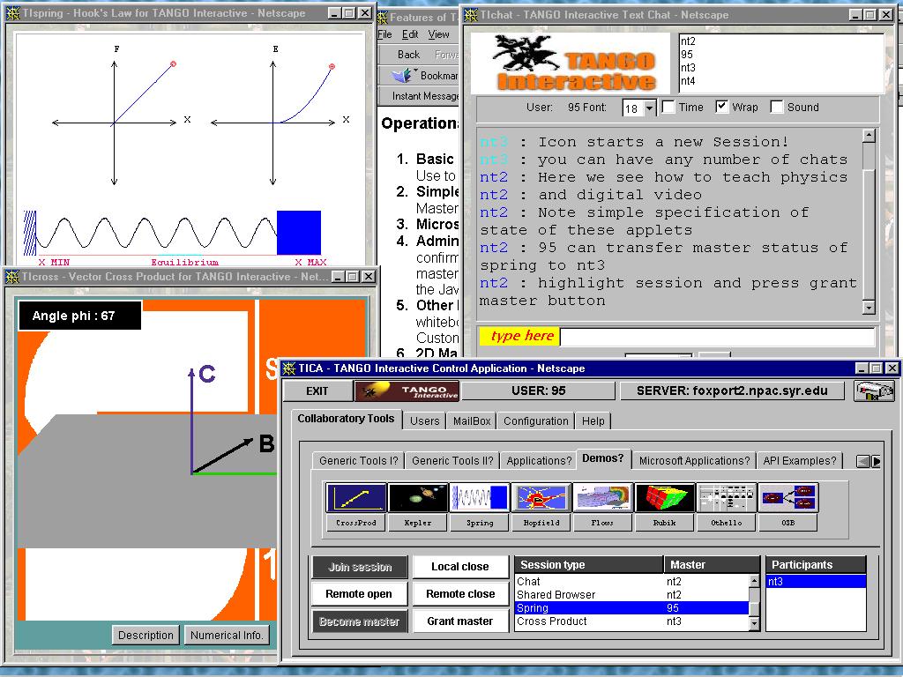Image resolution: width=903 pixels, height=677 pixels.
Task: Click the TANGO Interactive banner in chat window
Action: (x=571, y=63)
